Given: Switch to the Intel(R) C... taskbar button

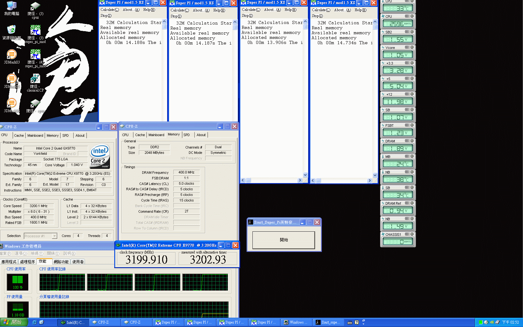Looking at the screenshot, I should pyautogui.click(x=73, y=322).
